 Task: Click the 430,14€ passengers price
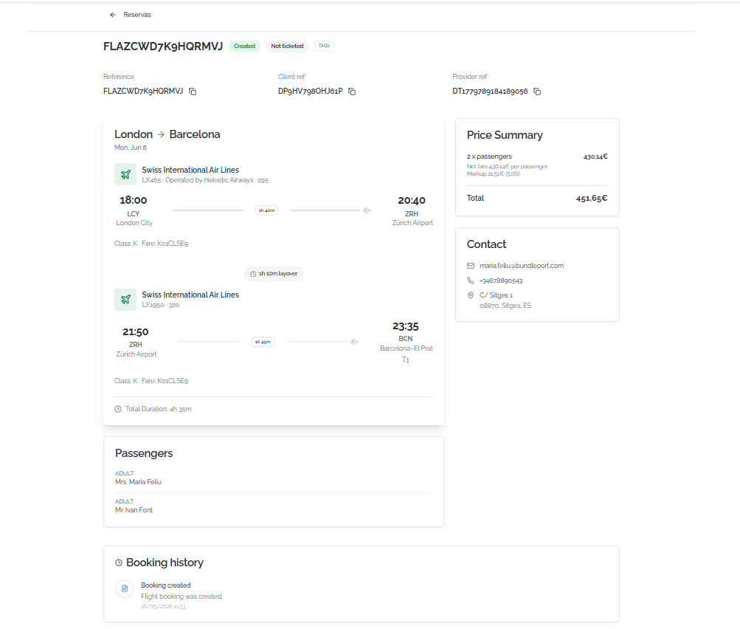point(595,157)
